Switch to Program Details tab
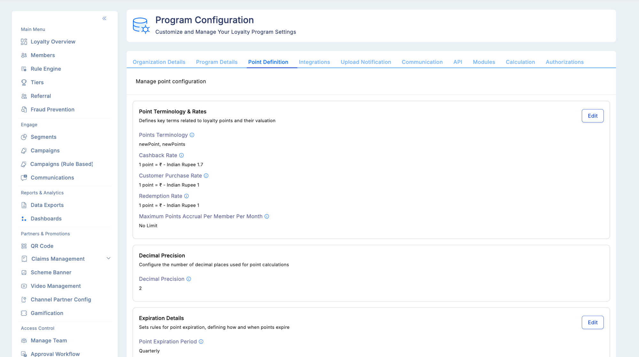Viewport: 639px width, 357px height. tap(217, 62)
